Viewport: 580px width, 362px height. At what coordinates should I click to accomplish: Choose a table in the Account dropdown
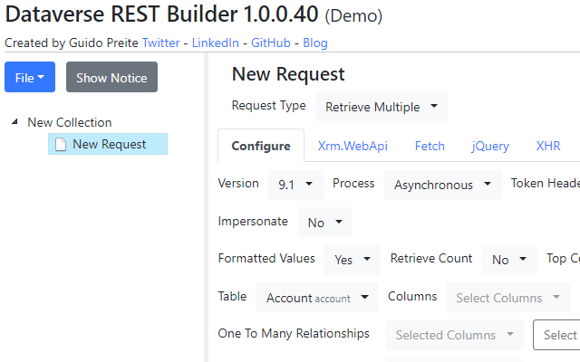317,298
